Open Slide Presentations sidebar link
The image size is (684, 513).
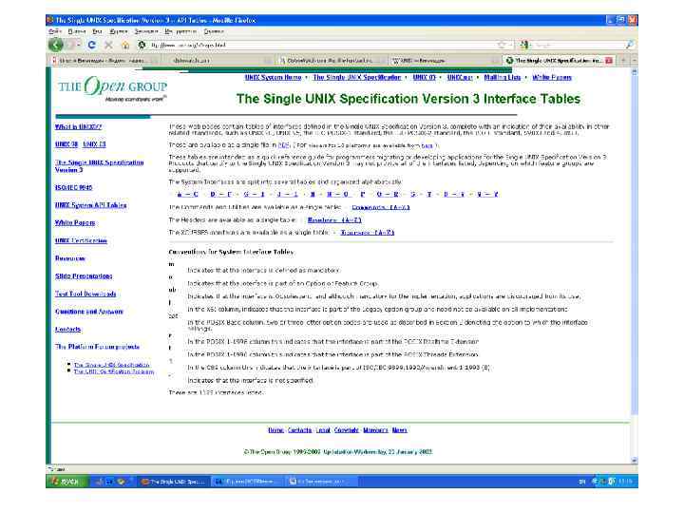pyautogui.click(x=84, y=276)
